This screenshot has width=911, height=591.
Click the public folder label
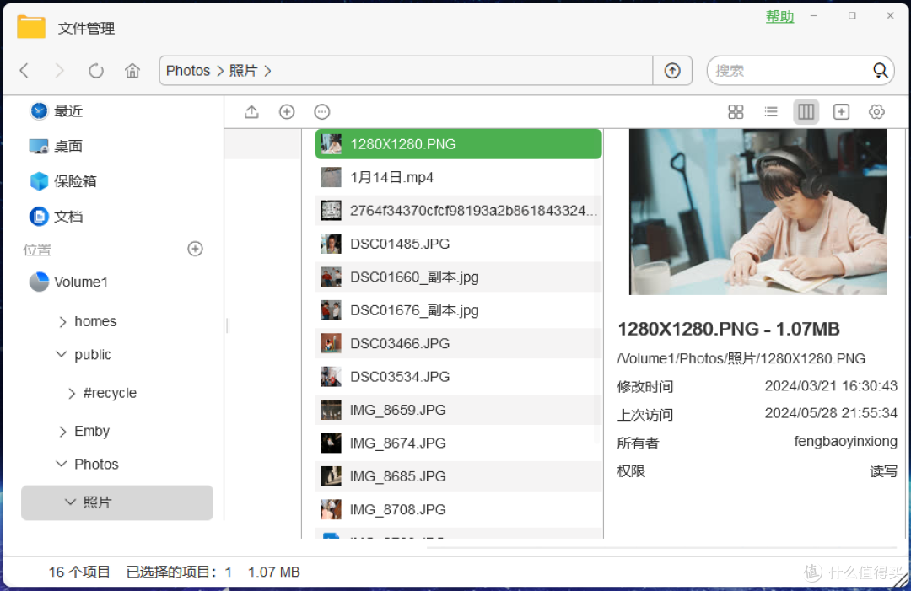(93, 355)
